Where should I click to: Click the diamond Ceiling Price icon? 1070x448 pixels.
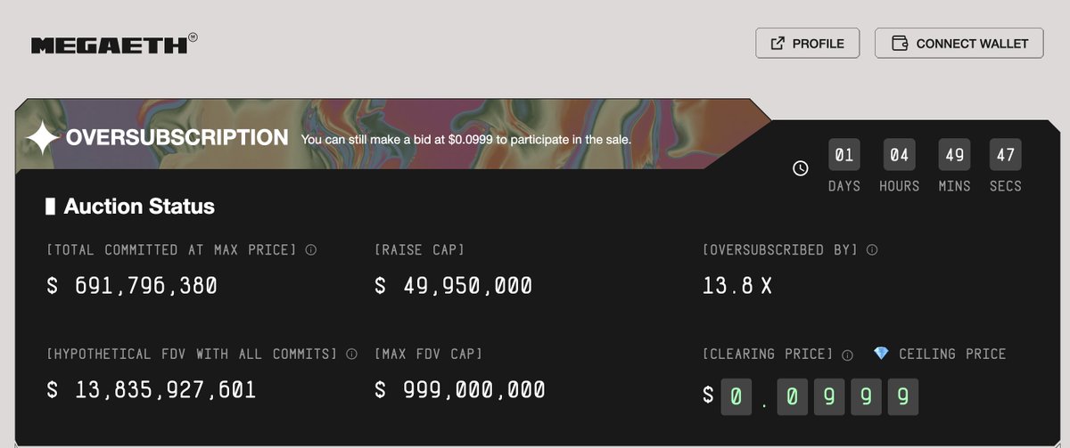click(881, 354)
